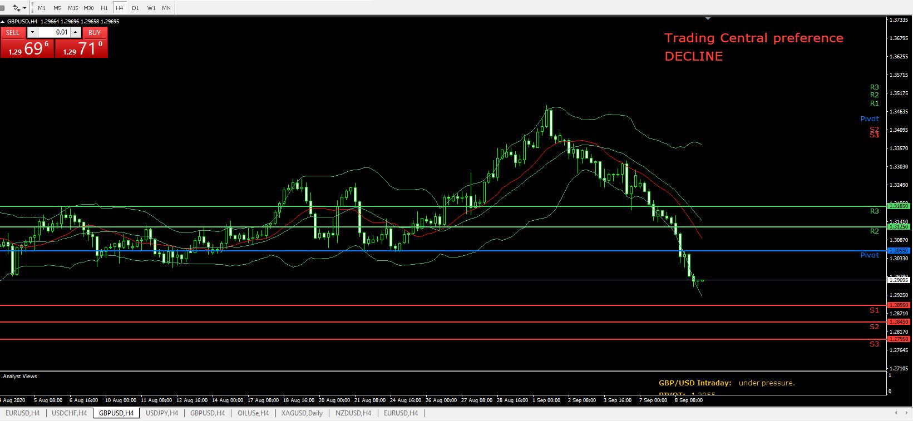This screenshot has width=913, height=421.
Task: Click the 1.31850 R3 price tag
Action: click(899, 206)
